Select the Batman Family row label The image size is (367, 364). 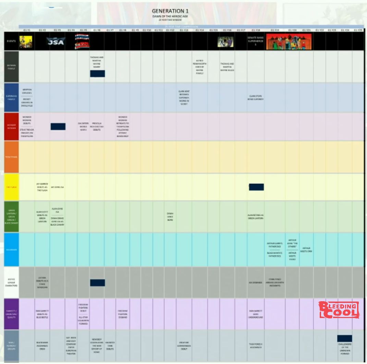pyautogui.click(x=11, y=67)
